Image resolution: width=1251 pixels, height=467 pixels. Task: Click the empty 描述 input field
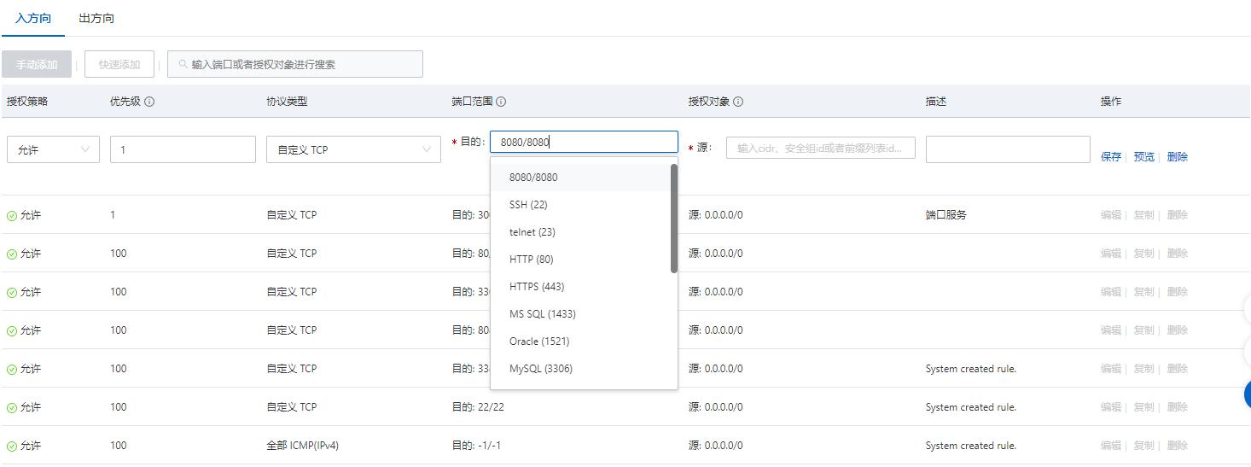tap(1008, 149)
